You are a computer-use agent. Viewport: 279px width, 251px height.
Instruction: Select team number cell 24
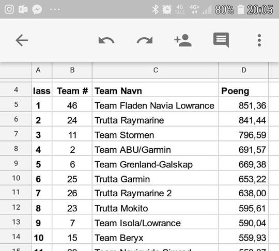click(x=72, y=119)
